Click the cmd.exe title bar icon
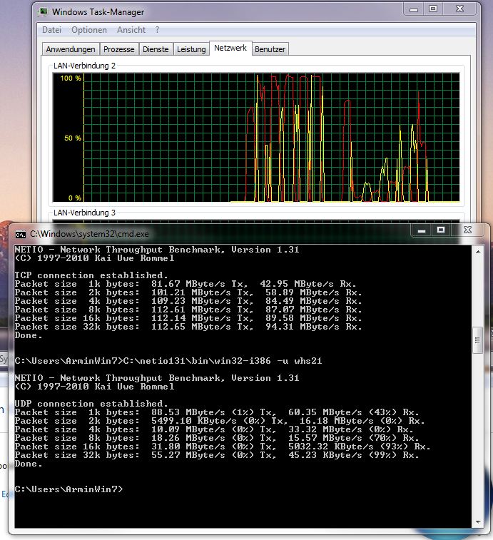 coord(21,235)
